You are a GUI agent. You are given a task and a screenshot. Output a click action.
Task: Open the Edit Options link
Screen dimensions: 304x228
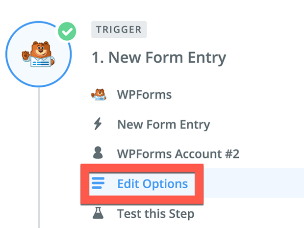153,184
